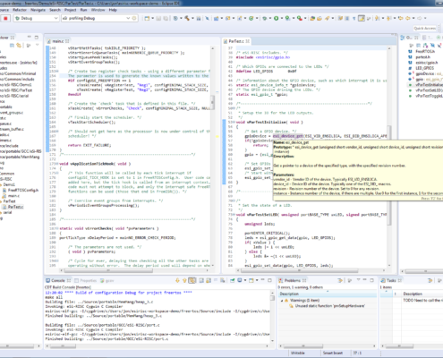
Task: Click the External tools run icon with red toolbox
Action: pos(299,18)
